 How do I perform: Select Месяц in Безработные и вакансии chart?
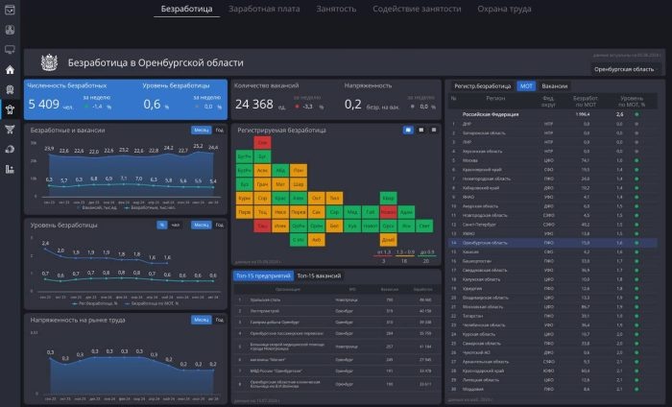(201, 130)
